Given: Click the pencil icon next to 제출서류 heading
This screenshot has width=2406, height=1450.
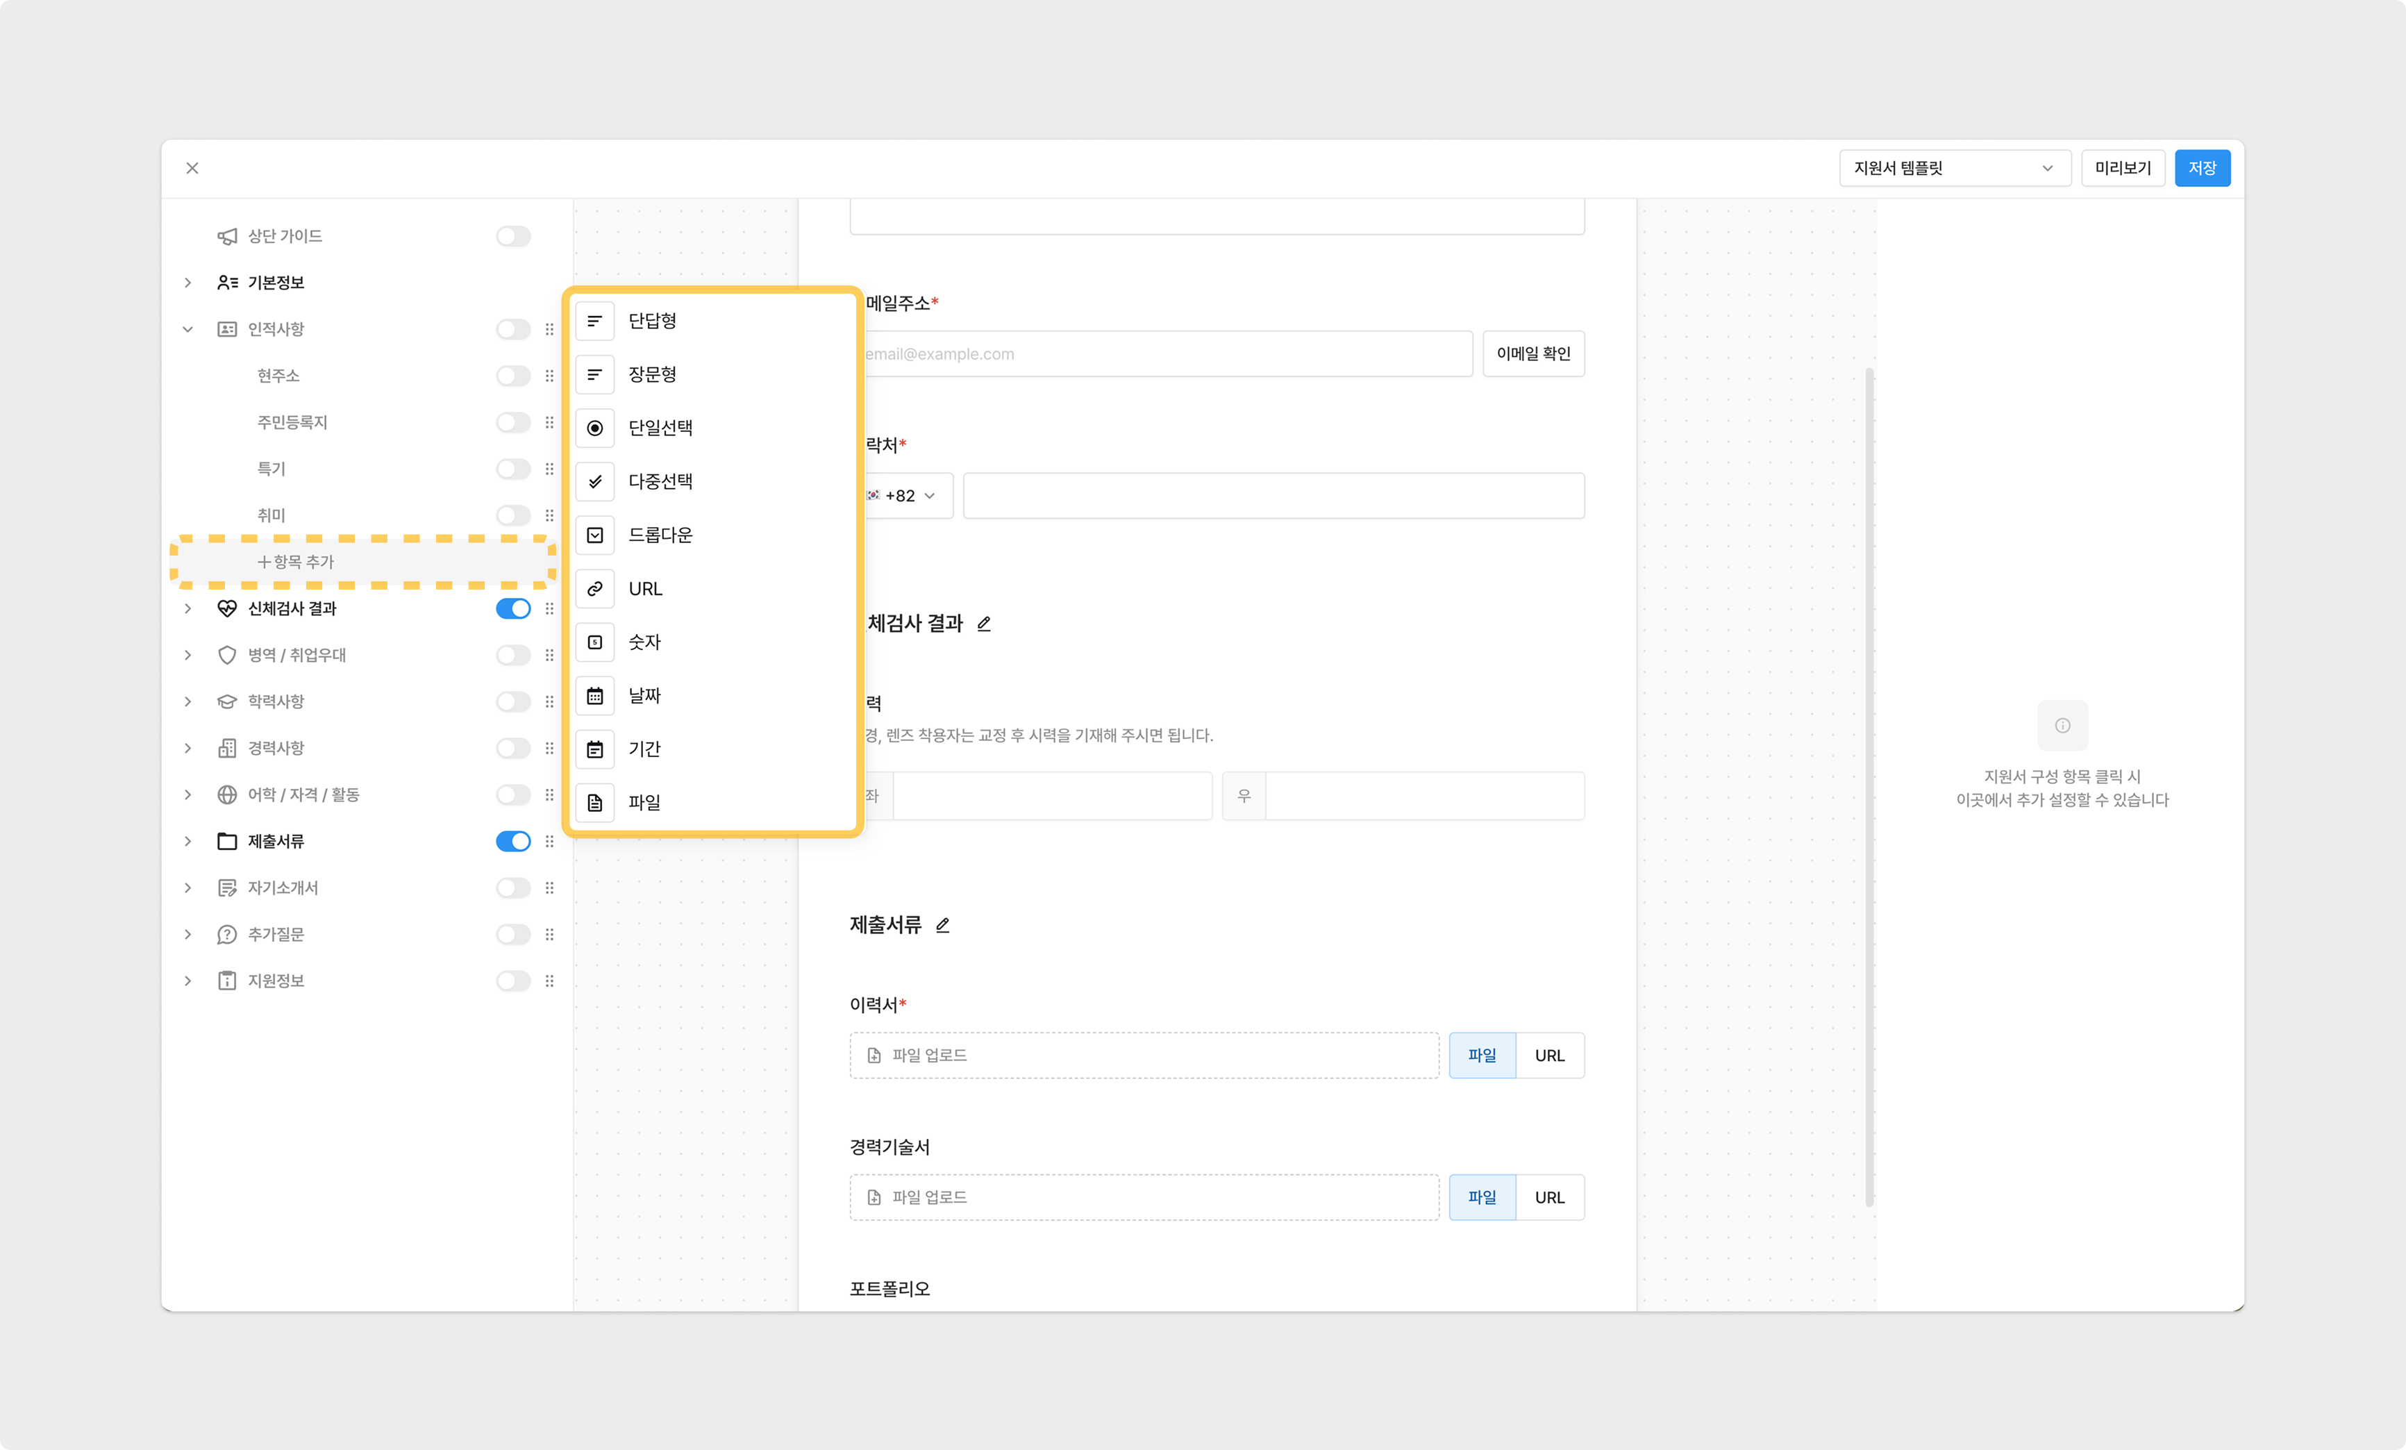Looking at the screenshot, I should (942, 925).
